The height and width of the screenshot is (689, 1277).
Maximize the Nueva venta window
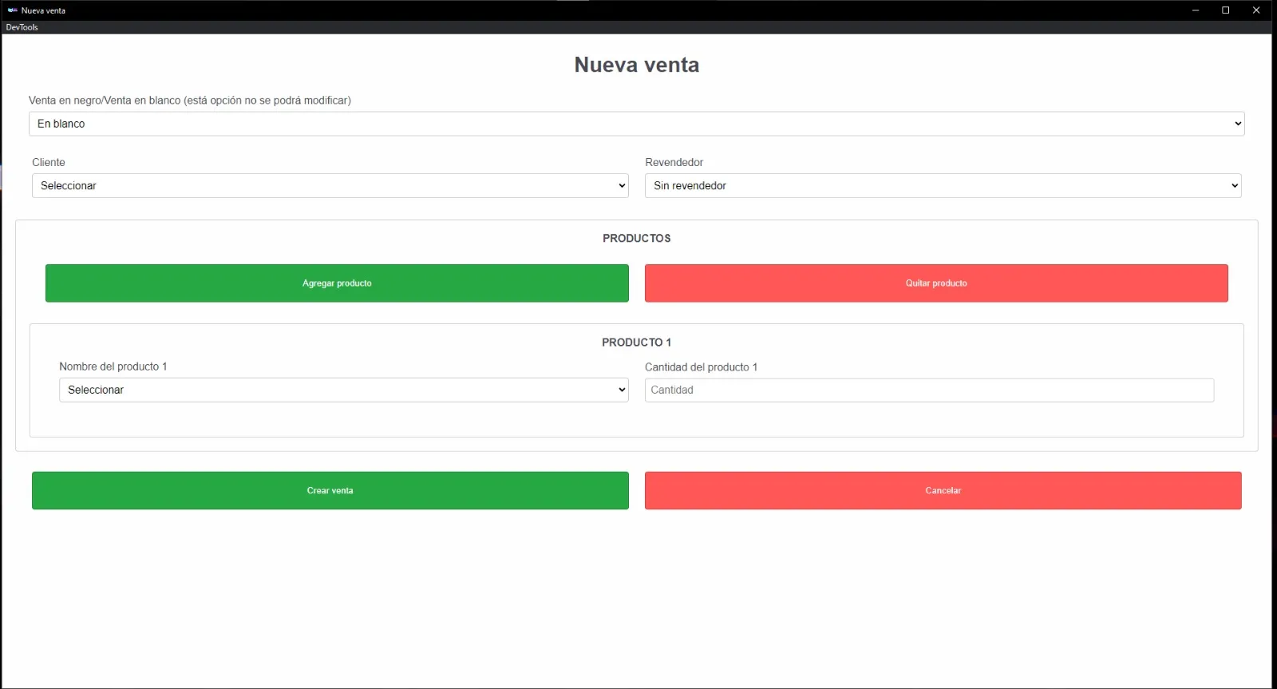[x=1226, y=10]
